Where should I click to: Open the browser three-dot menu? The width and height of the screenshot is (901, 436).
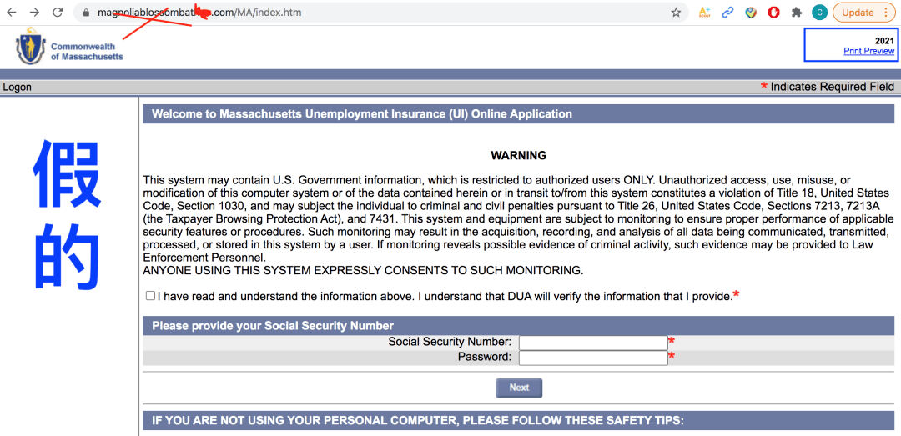(885, 12)
